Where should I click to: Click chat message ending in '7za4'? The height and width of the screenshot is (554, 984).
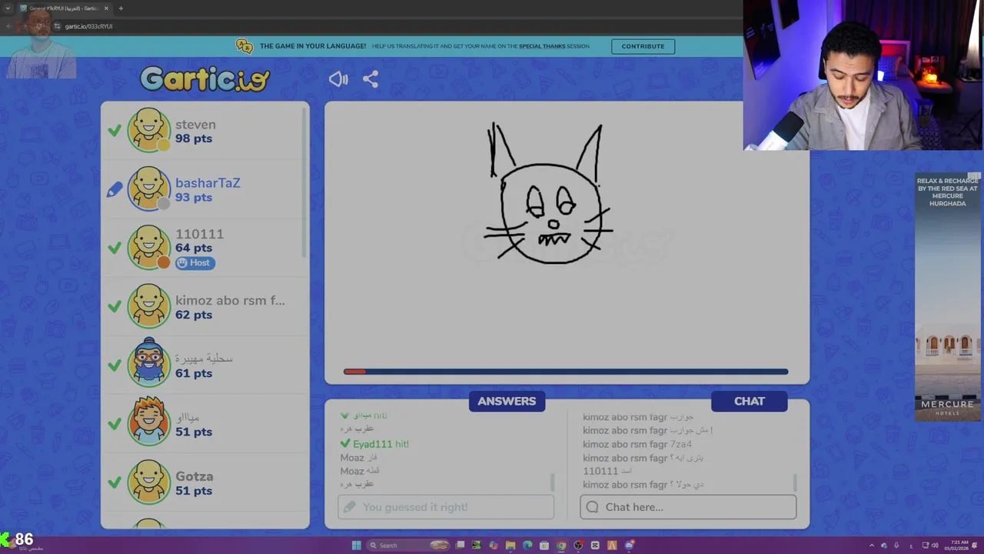coord(637,444)
